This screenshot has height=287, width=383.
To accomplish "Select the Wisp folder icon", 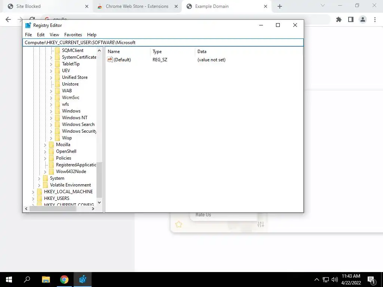I will point(57,138).
